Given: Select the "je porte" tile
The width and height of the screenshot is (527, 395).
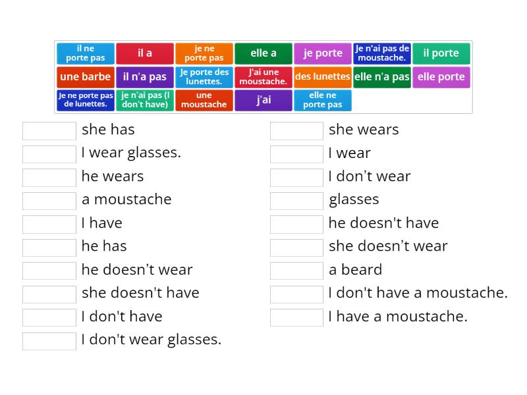Looking at the screenshot, I should pyautogui.click(x=323, y=53).
